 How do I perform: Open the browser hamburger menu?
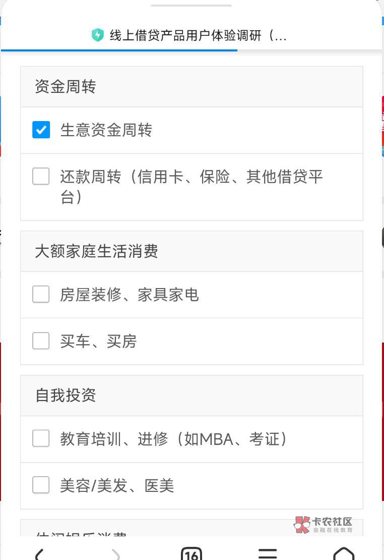click(268, 554)
